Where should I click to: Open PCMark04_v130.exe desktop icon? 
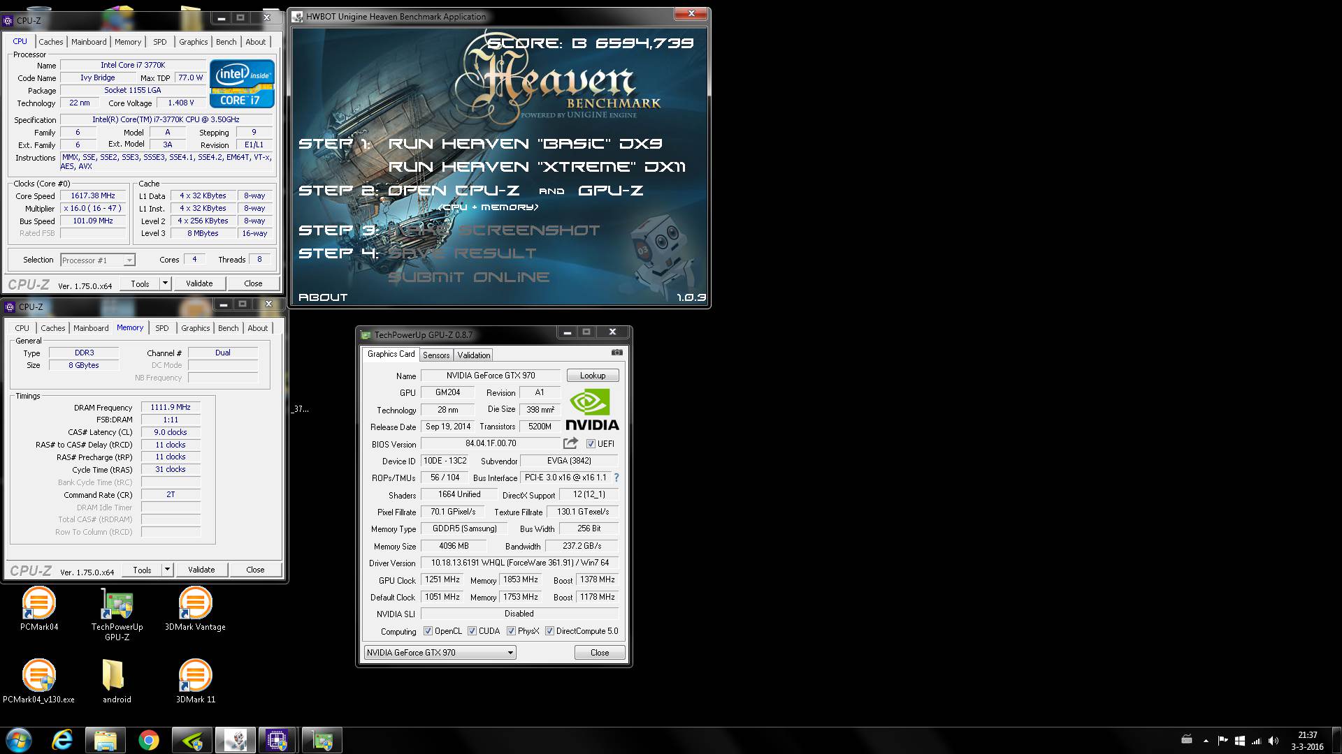click(38, 681)
